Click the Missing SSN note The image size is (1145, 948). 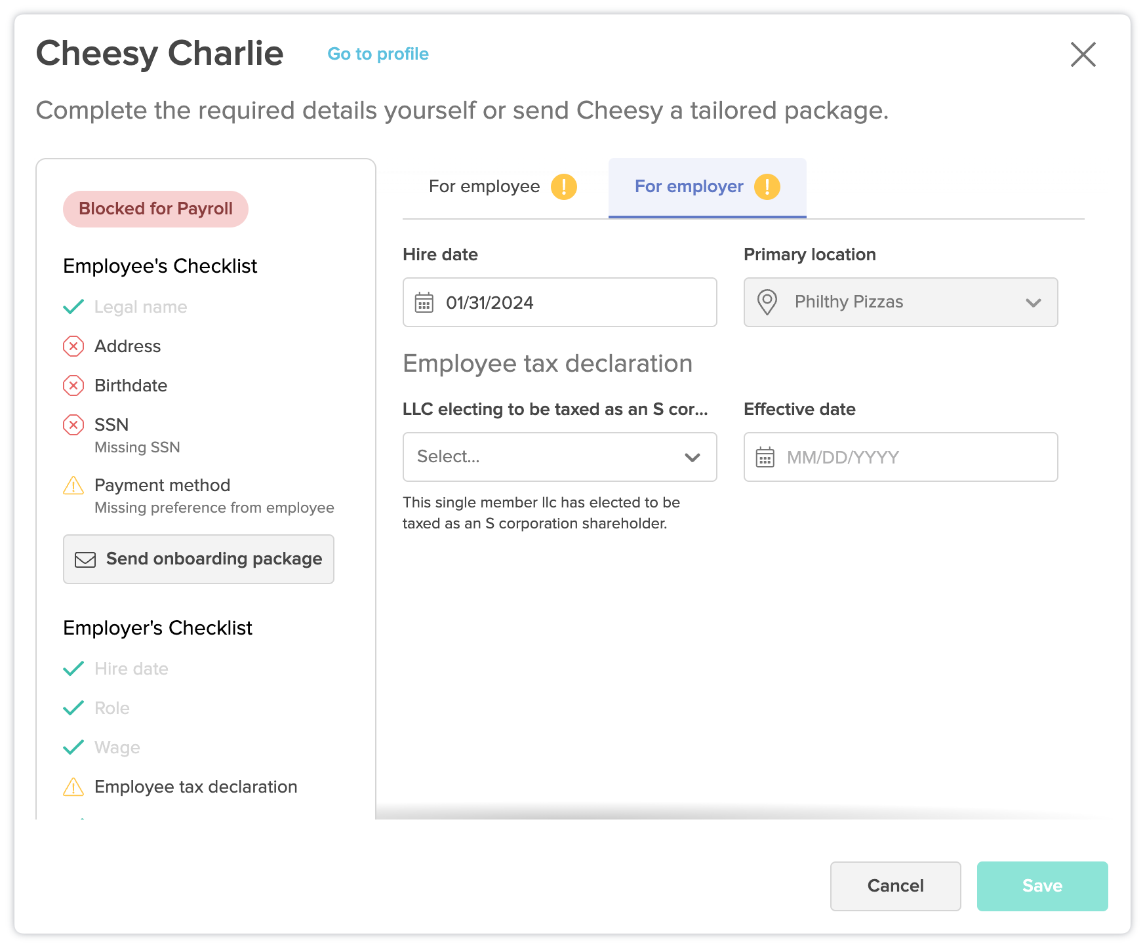137,447
